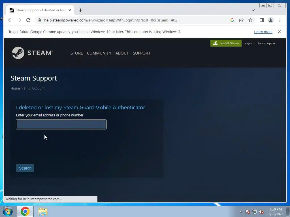Open the Chrome profile avatar
This screenshot has height=217, width=290.
click(x=270, y=20)
